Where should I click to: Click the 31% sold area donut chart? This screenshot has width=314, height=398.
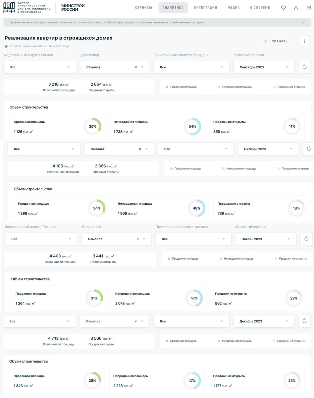tap(94, 298)
